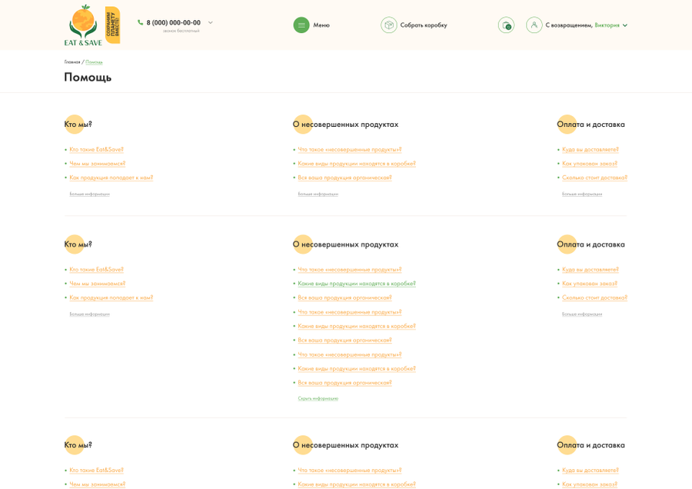Click the box icon for Собрать коробку
This screenshot has height=489, width=692.
coord(389,25)
